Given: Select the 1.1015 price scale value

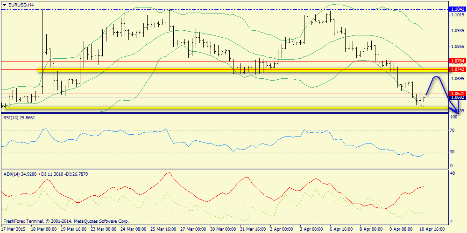Looking at the screenshot, I should [x=457, y=14].
